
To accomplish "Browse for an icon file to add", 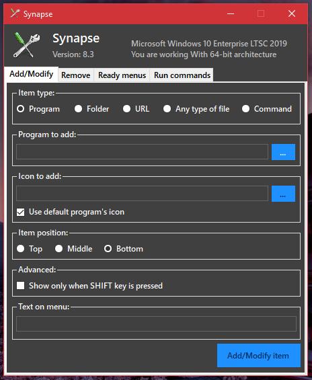I will [283, 194].
